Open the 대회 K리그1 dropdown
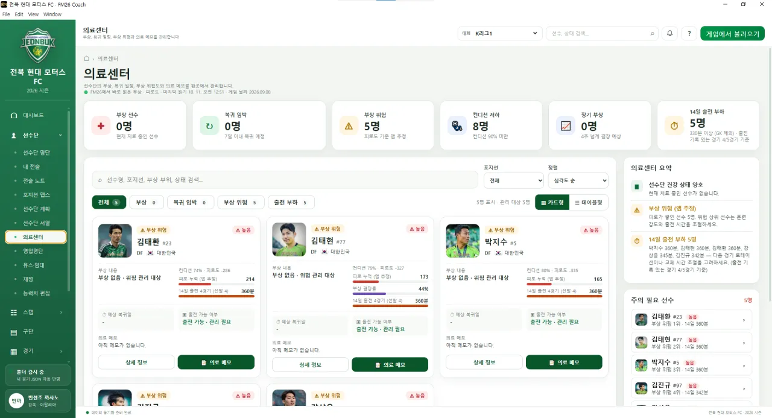 500,34
